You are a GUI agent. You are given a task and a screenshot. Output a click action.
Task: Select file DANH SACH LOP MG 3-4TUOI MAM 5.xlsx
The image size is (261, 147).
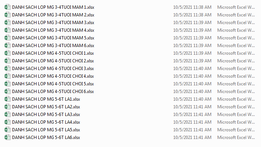53,38
